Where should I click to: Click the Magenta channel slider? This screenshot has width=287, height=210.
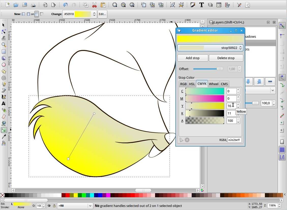click(x=205, y=98)
